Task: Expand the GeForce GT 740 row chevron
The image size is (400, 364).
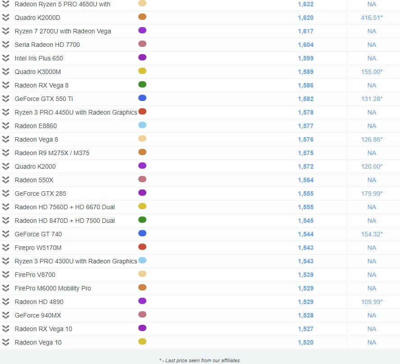Action: click(x=5, y=234)
